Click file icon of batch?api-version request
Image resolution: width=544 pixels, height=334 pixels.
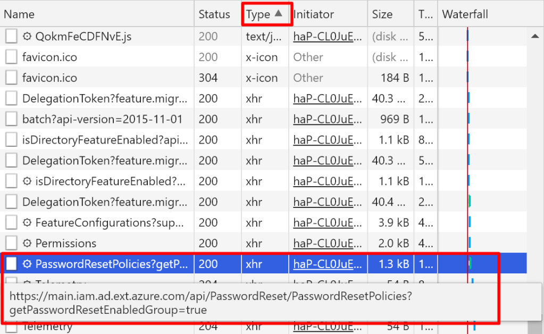tap(11, 119)
